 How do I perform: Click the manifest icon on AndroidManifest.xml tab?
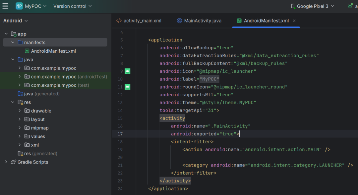tap(239, 21)
